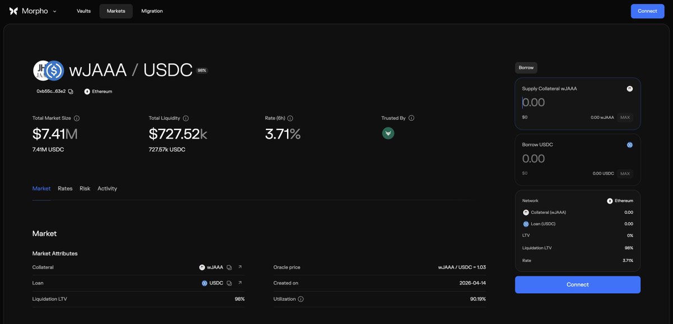Select the Market tab
The height and width of the screenshot is (324, 673).
[x=42, y=188]
